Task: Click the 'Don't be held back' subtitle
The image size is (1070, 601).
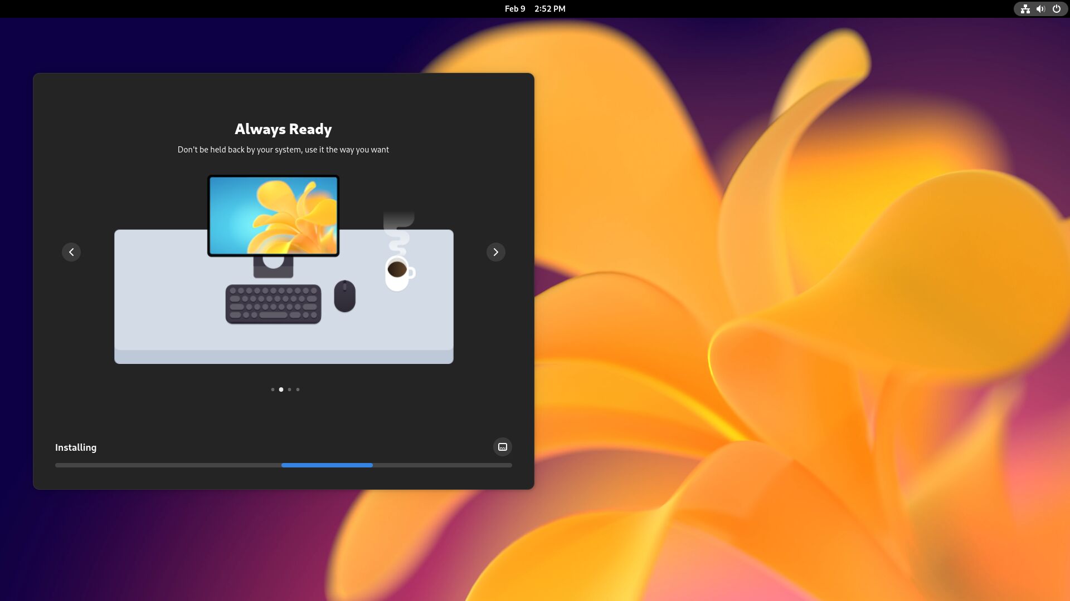Action: 283,150
